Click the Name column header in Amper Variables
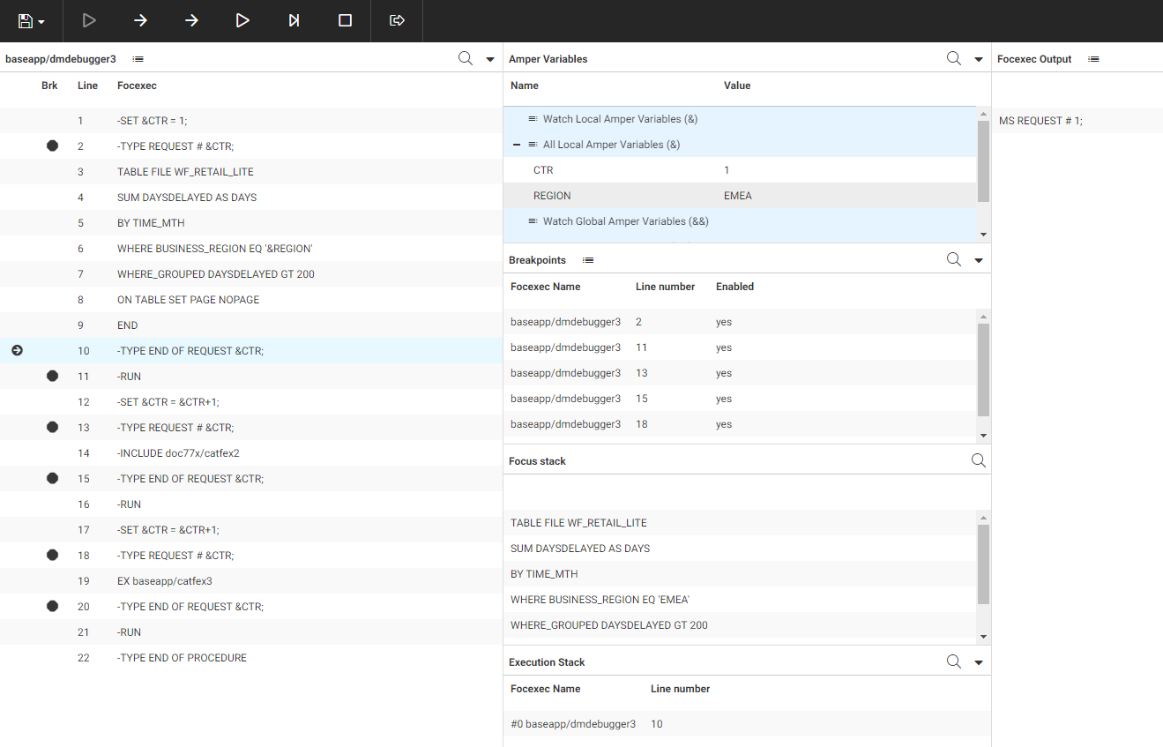1163x747 pixels. pos(525,86)
